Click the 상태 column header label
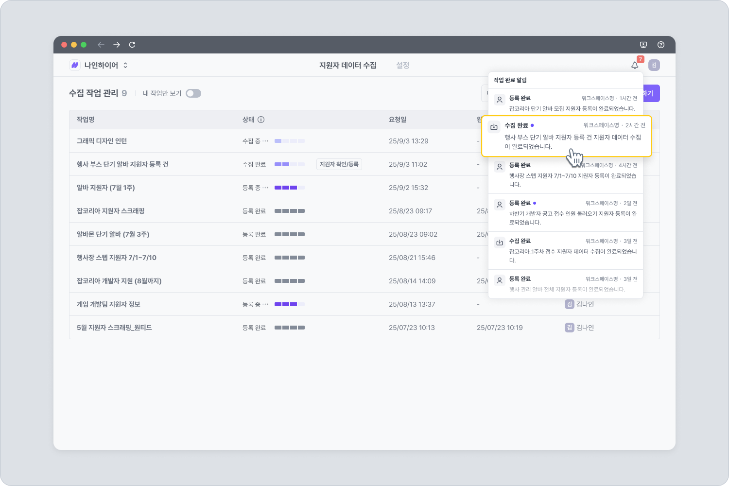This screenshot has height=486, width=729. coord(248,120)
